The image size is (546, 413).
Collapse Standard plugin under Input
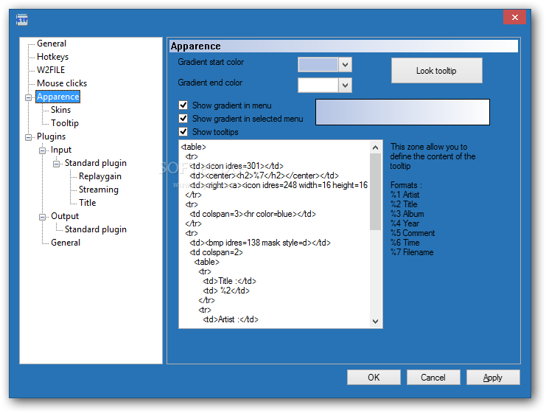click(x=57, y=164)
